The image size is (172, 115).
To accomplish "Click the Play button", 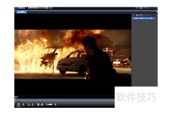I will (19, 104).
